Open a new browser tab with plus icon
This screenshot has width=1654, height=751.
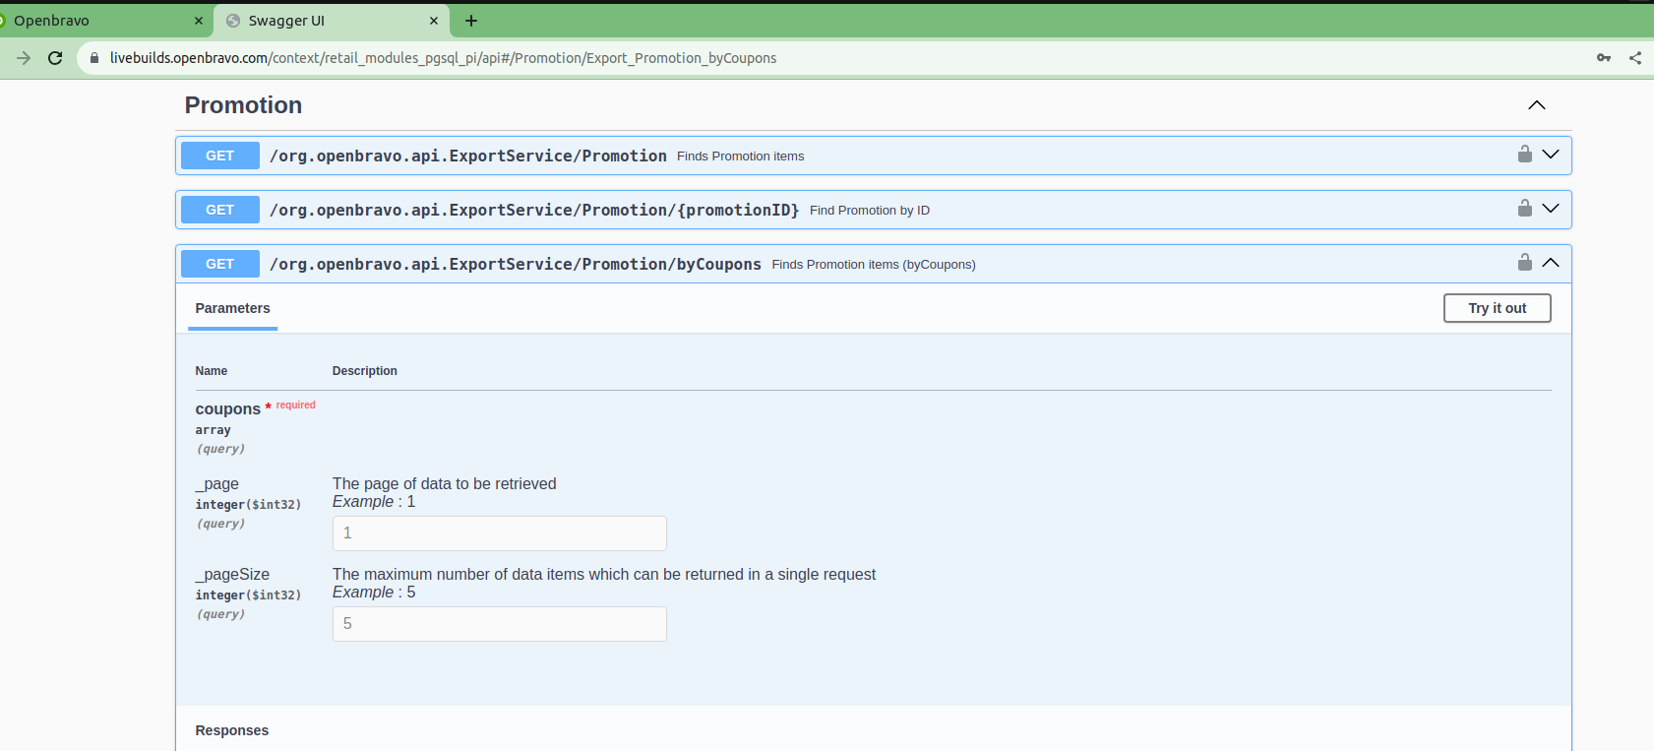[471, 21]
